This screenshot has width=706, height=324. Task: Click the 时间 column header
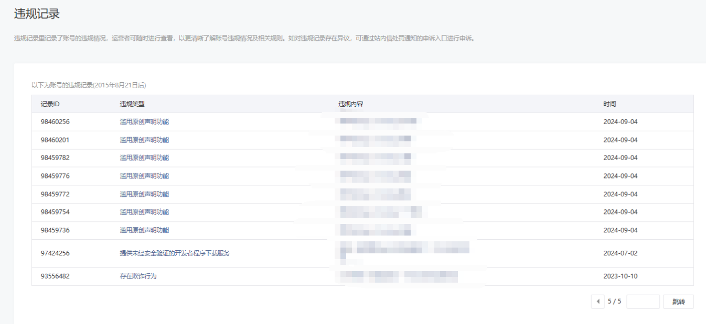[x=609, y=104]
